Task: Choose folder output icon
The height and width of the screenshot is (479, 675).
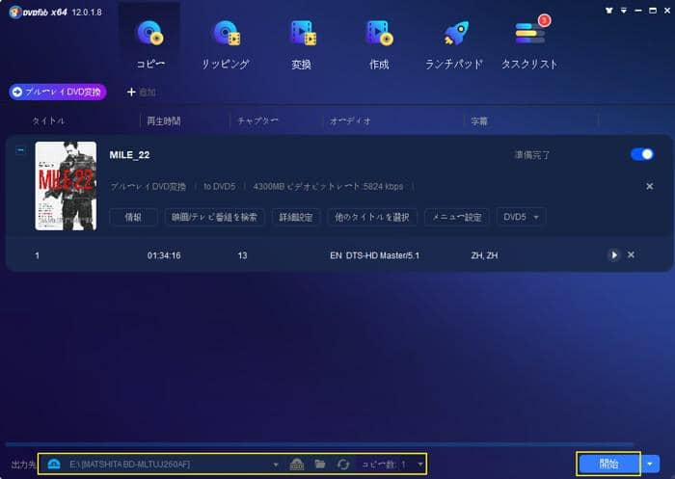Action: pos(320,464)
